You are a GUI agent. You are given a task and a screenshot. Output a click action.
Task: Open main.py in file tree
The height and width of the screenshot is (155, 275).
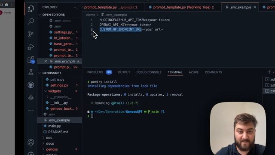click(60, 126)
